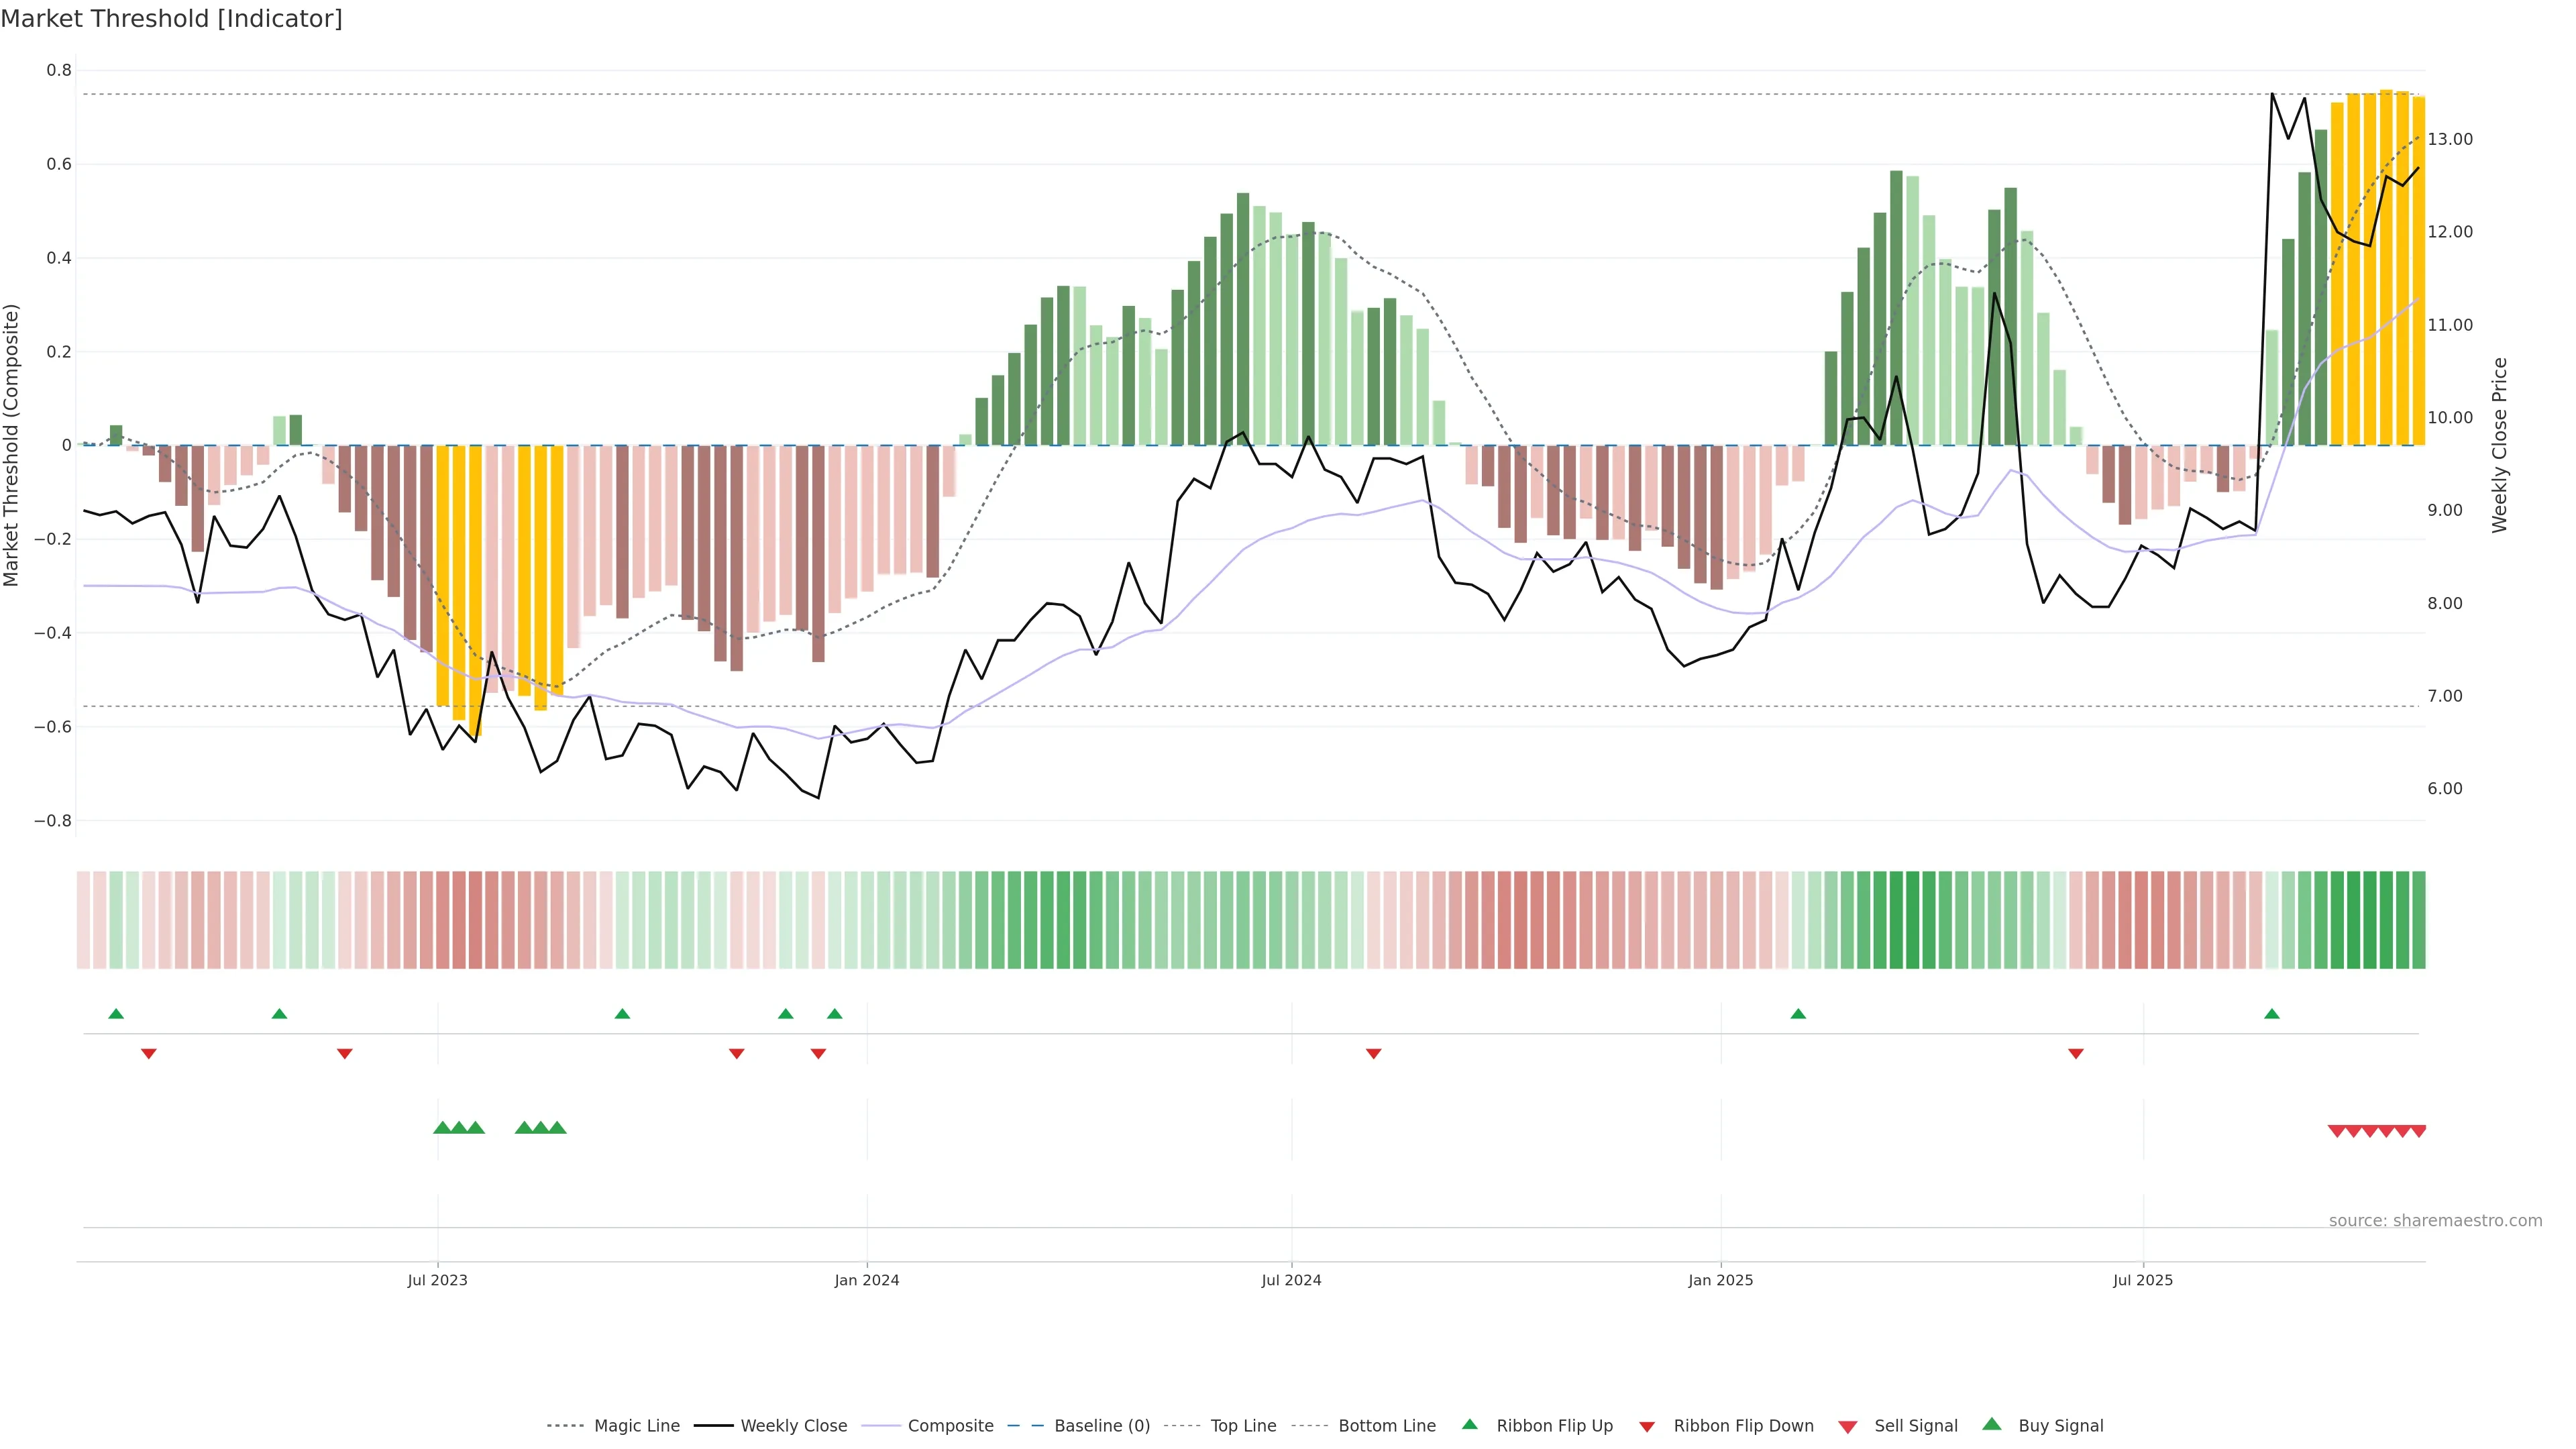This screenshot has width=2576, height=1449.
Task: Click the Jan 2024 x-axis label
Action: [866, 1280]
